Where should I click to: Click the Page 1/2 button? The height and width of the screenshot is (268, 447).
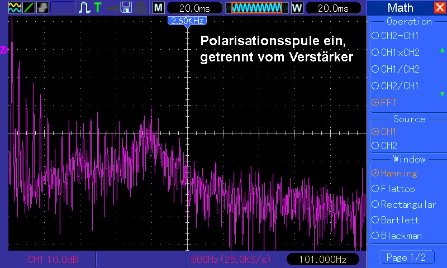pyautogui.click(x=407, y=257)
